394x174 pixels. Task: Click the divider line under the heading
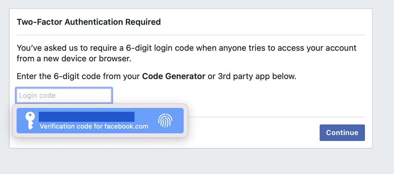point(190,35)
